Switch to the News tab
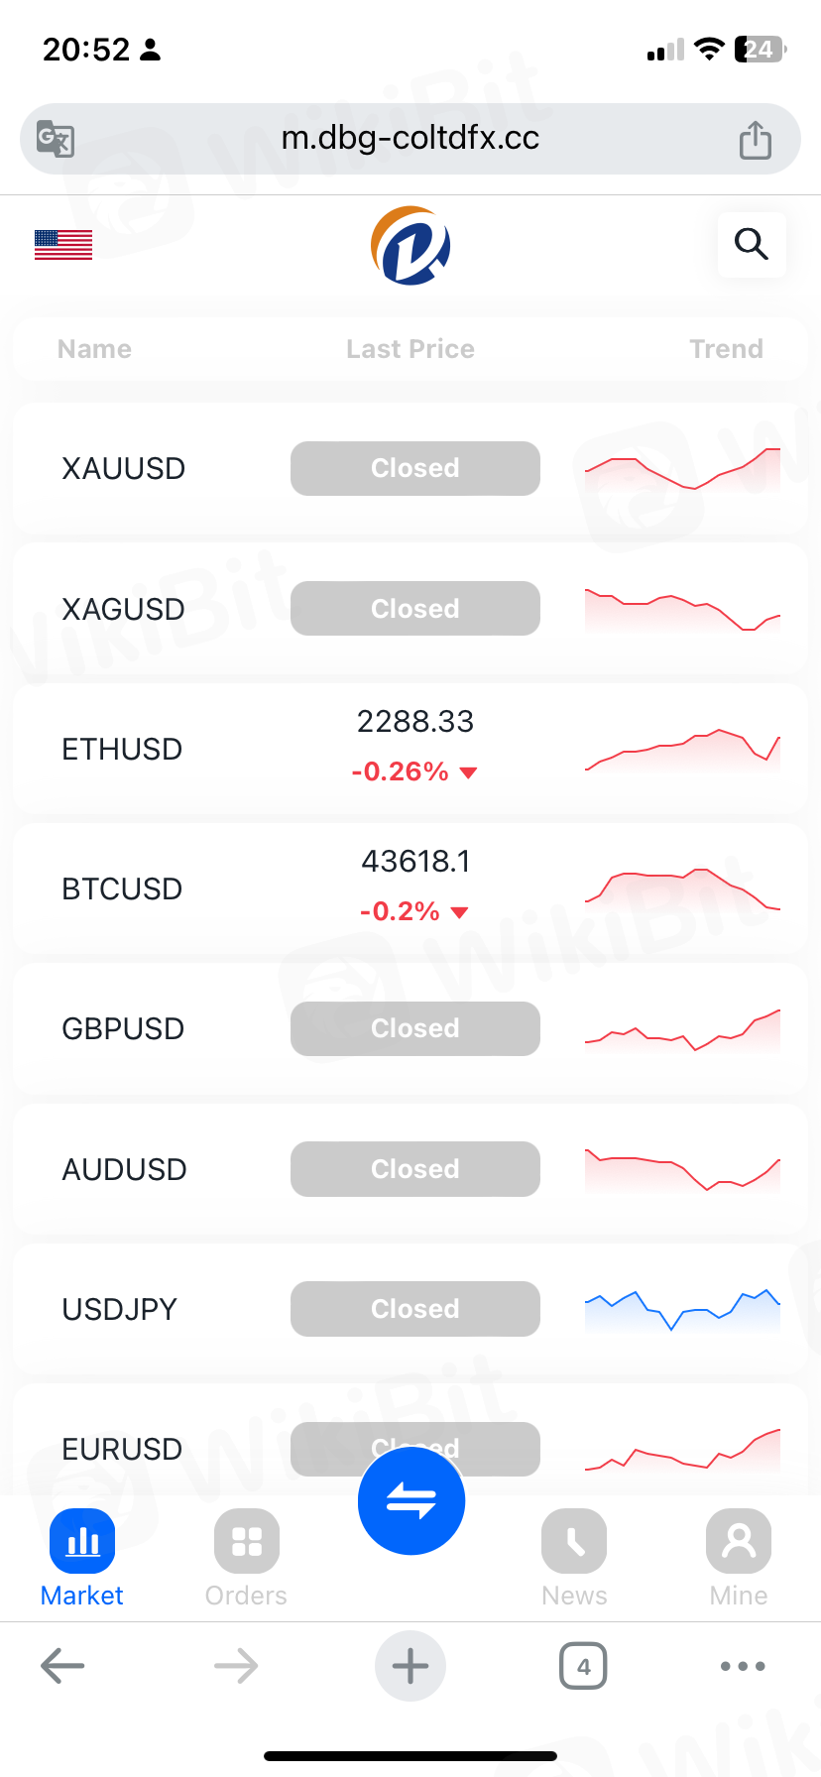821x1777 pixels. click(574, 1557)
